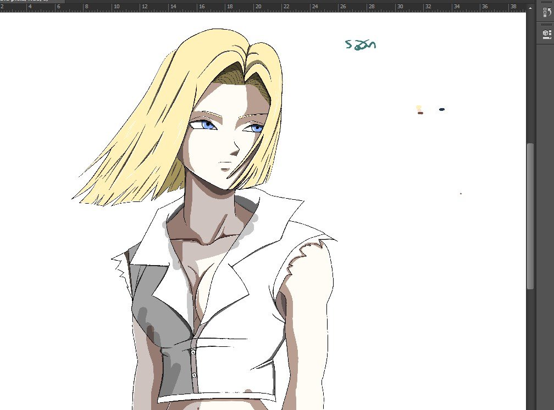
Task: Click the brown color dab on canvas
Action: pos(420,113)
